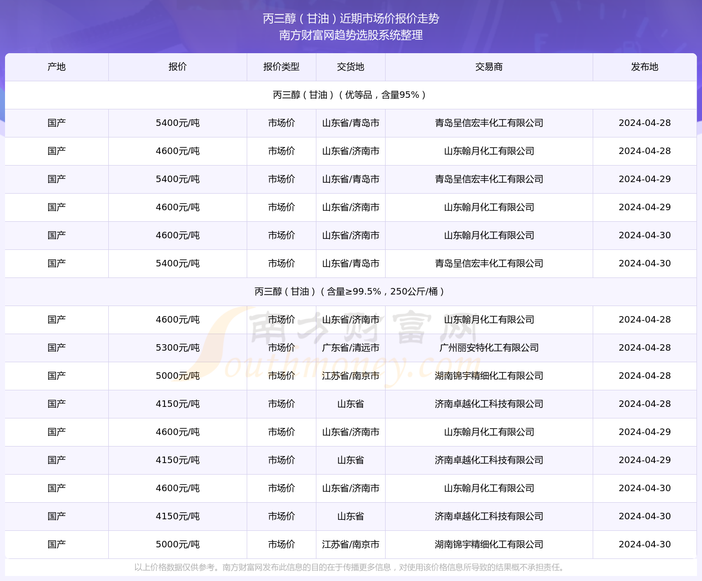702x581 pixels.
Task: Click 2024-04-28 date in the 5300元/吨 row
Action: point(645,348)
